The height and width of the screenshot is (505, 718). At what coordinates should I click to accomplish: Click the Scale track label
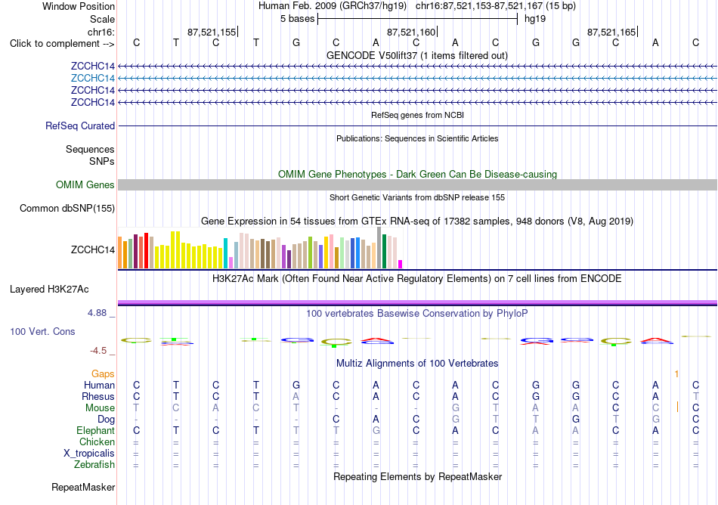point(102,19)
